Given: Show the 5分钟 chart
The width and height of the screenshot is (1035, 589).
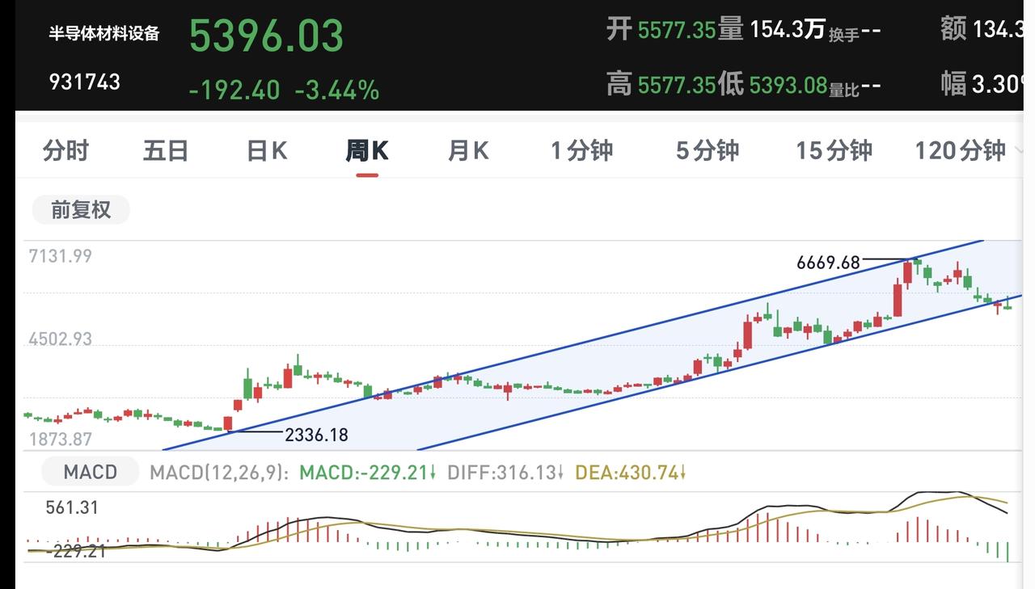Looking at the screenshot, I should 708,151.
